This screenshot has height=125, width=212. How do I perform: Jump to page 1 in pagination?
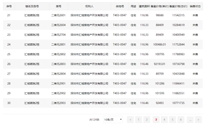139,120
